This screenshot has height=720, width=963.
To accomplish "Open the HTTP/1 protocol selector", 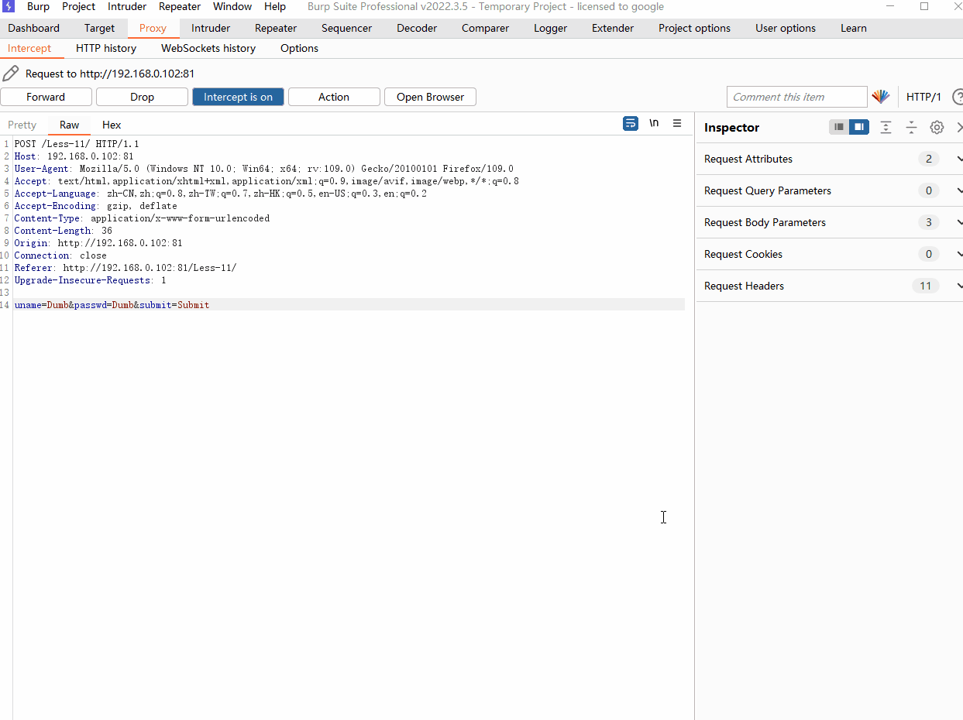I will [x=923, y=97].
